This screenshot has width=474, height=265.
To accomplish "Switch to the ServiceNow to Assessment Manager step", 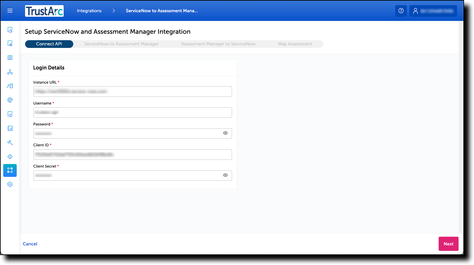I will tap(121, 44).
